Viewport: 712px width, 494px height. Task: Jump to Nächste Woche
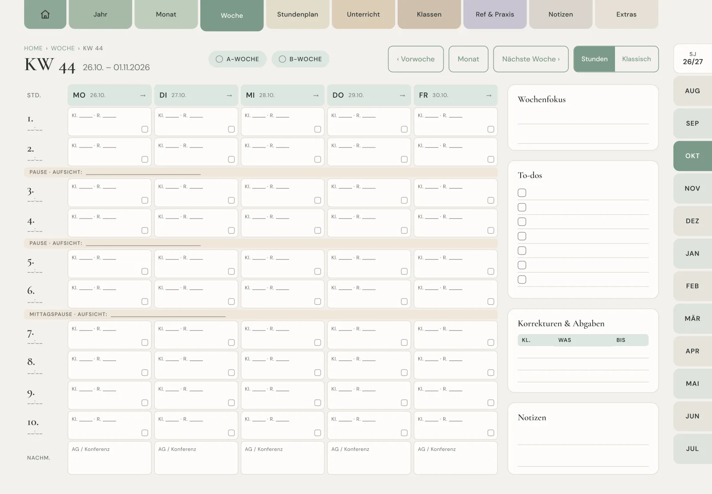pyautogui.click(x=531, y=59)
